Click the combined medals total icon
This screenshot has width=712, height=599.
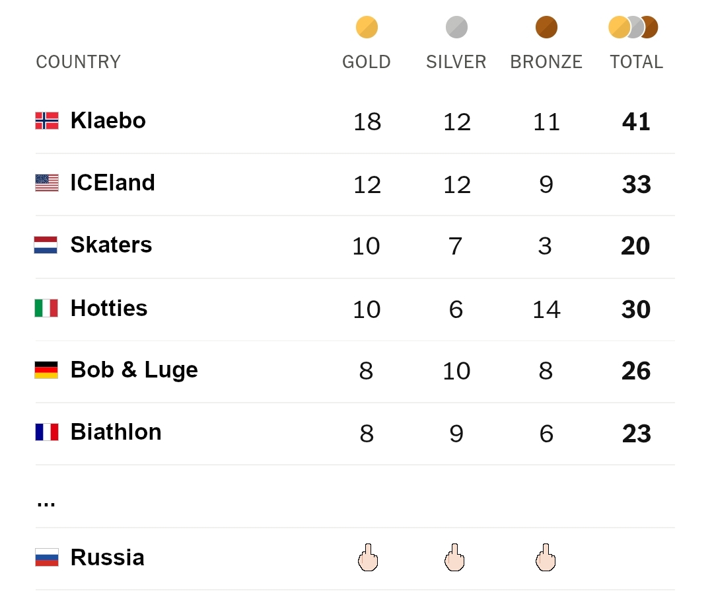click(633, 28)
